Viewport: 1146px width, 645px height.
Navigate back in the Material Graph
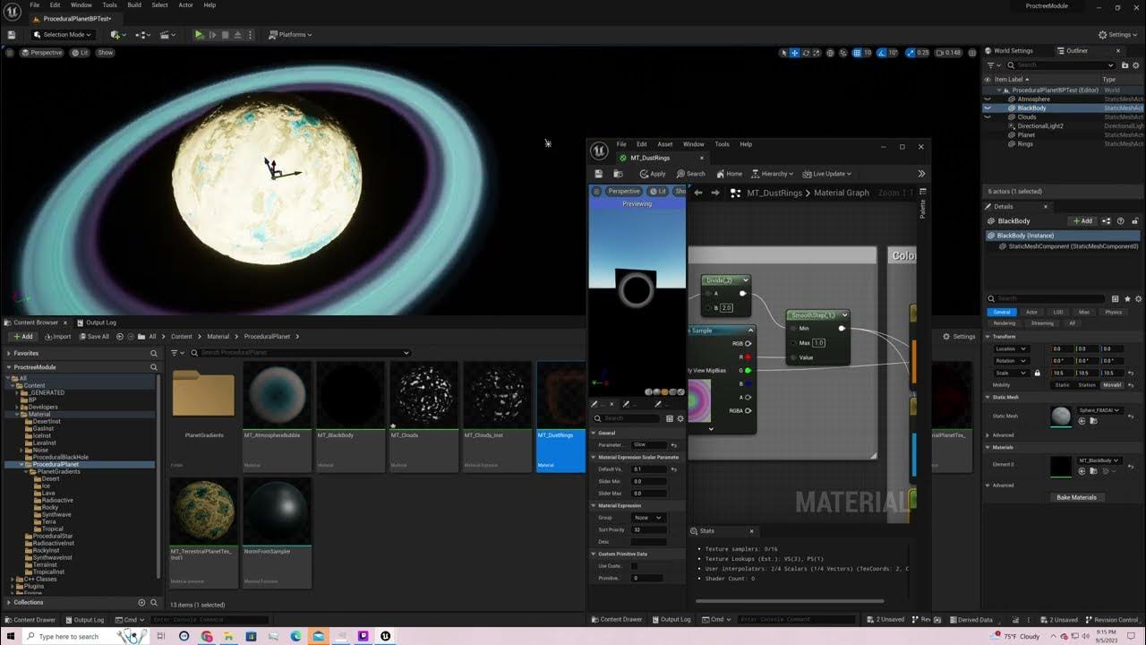(698, 193)
